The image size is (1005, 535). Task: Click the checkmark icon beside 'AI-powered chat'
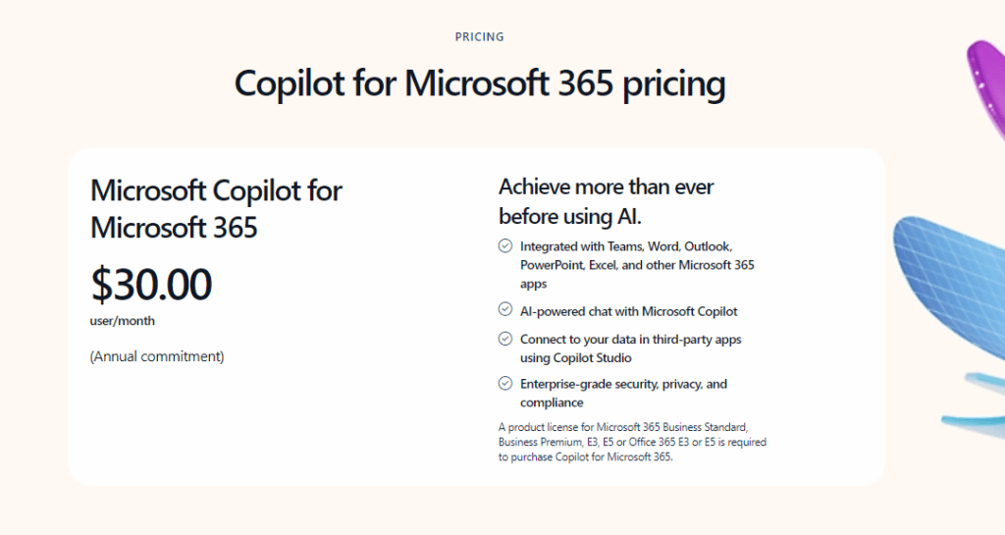point(505,310)
